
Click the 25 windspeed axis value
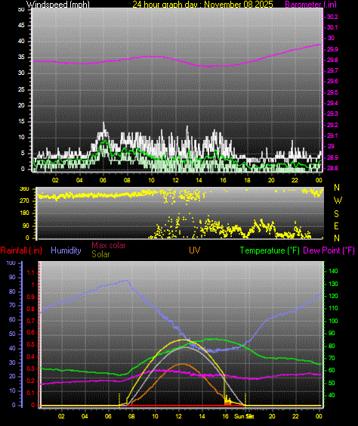coord(21,89)
